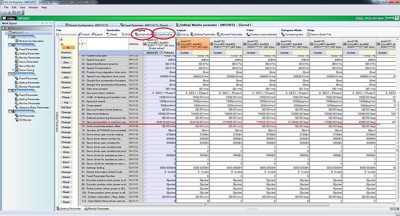Tick checkbox for Fixed Parameter Number row
The width and height of the screenshot is (400, 216).
pos(144,176)
